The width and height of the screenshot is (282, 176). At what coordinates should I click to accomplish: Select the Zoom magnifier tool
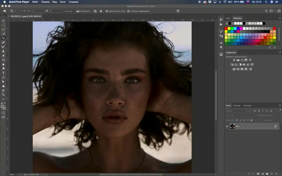(3, 95)
